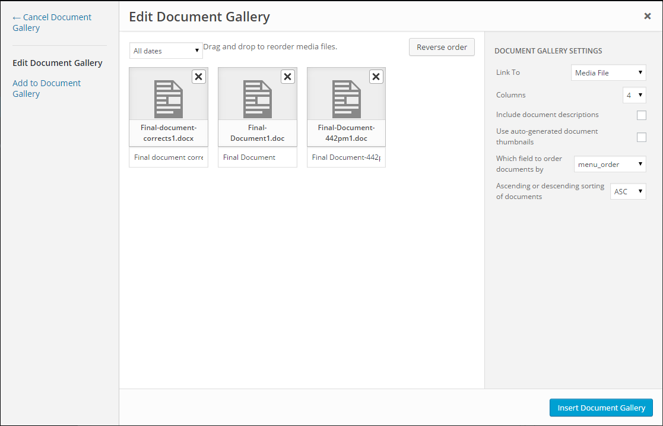Open the ASC sorting direction dropdown
663x426 pixels.
click(628, 192)
